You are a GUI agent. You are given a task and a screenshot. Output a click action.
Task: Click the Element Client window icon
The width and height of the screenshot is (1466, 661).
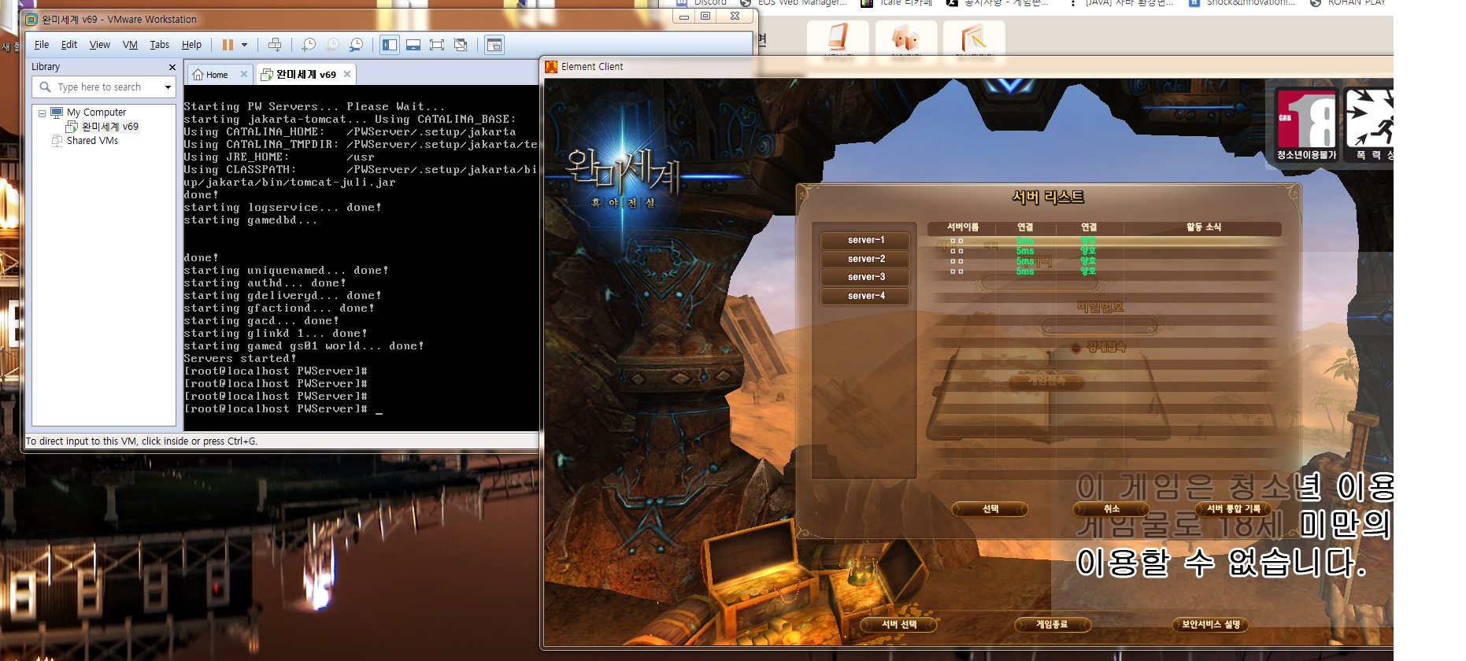click(x=551, y=67)
